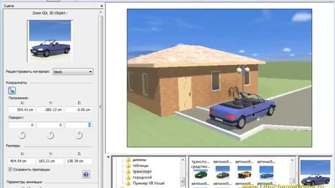335x188 pixels.
Task: Close the bottom catalog panel with its X
Action: (x=108, y=157)
